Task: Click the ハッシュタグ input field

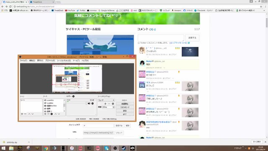Action: click(x=98, y=126)
